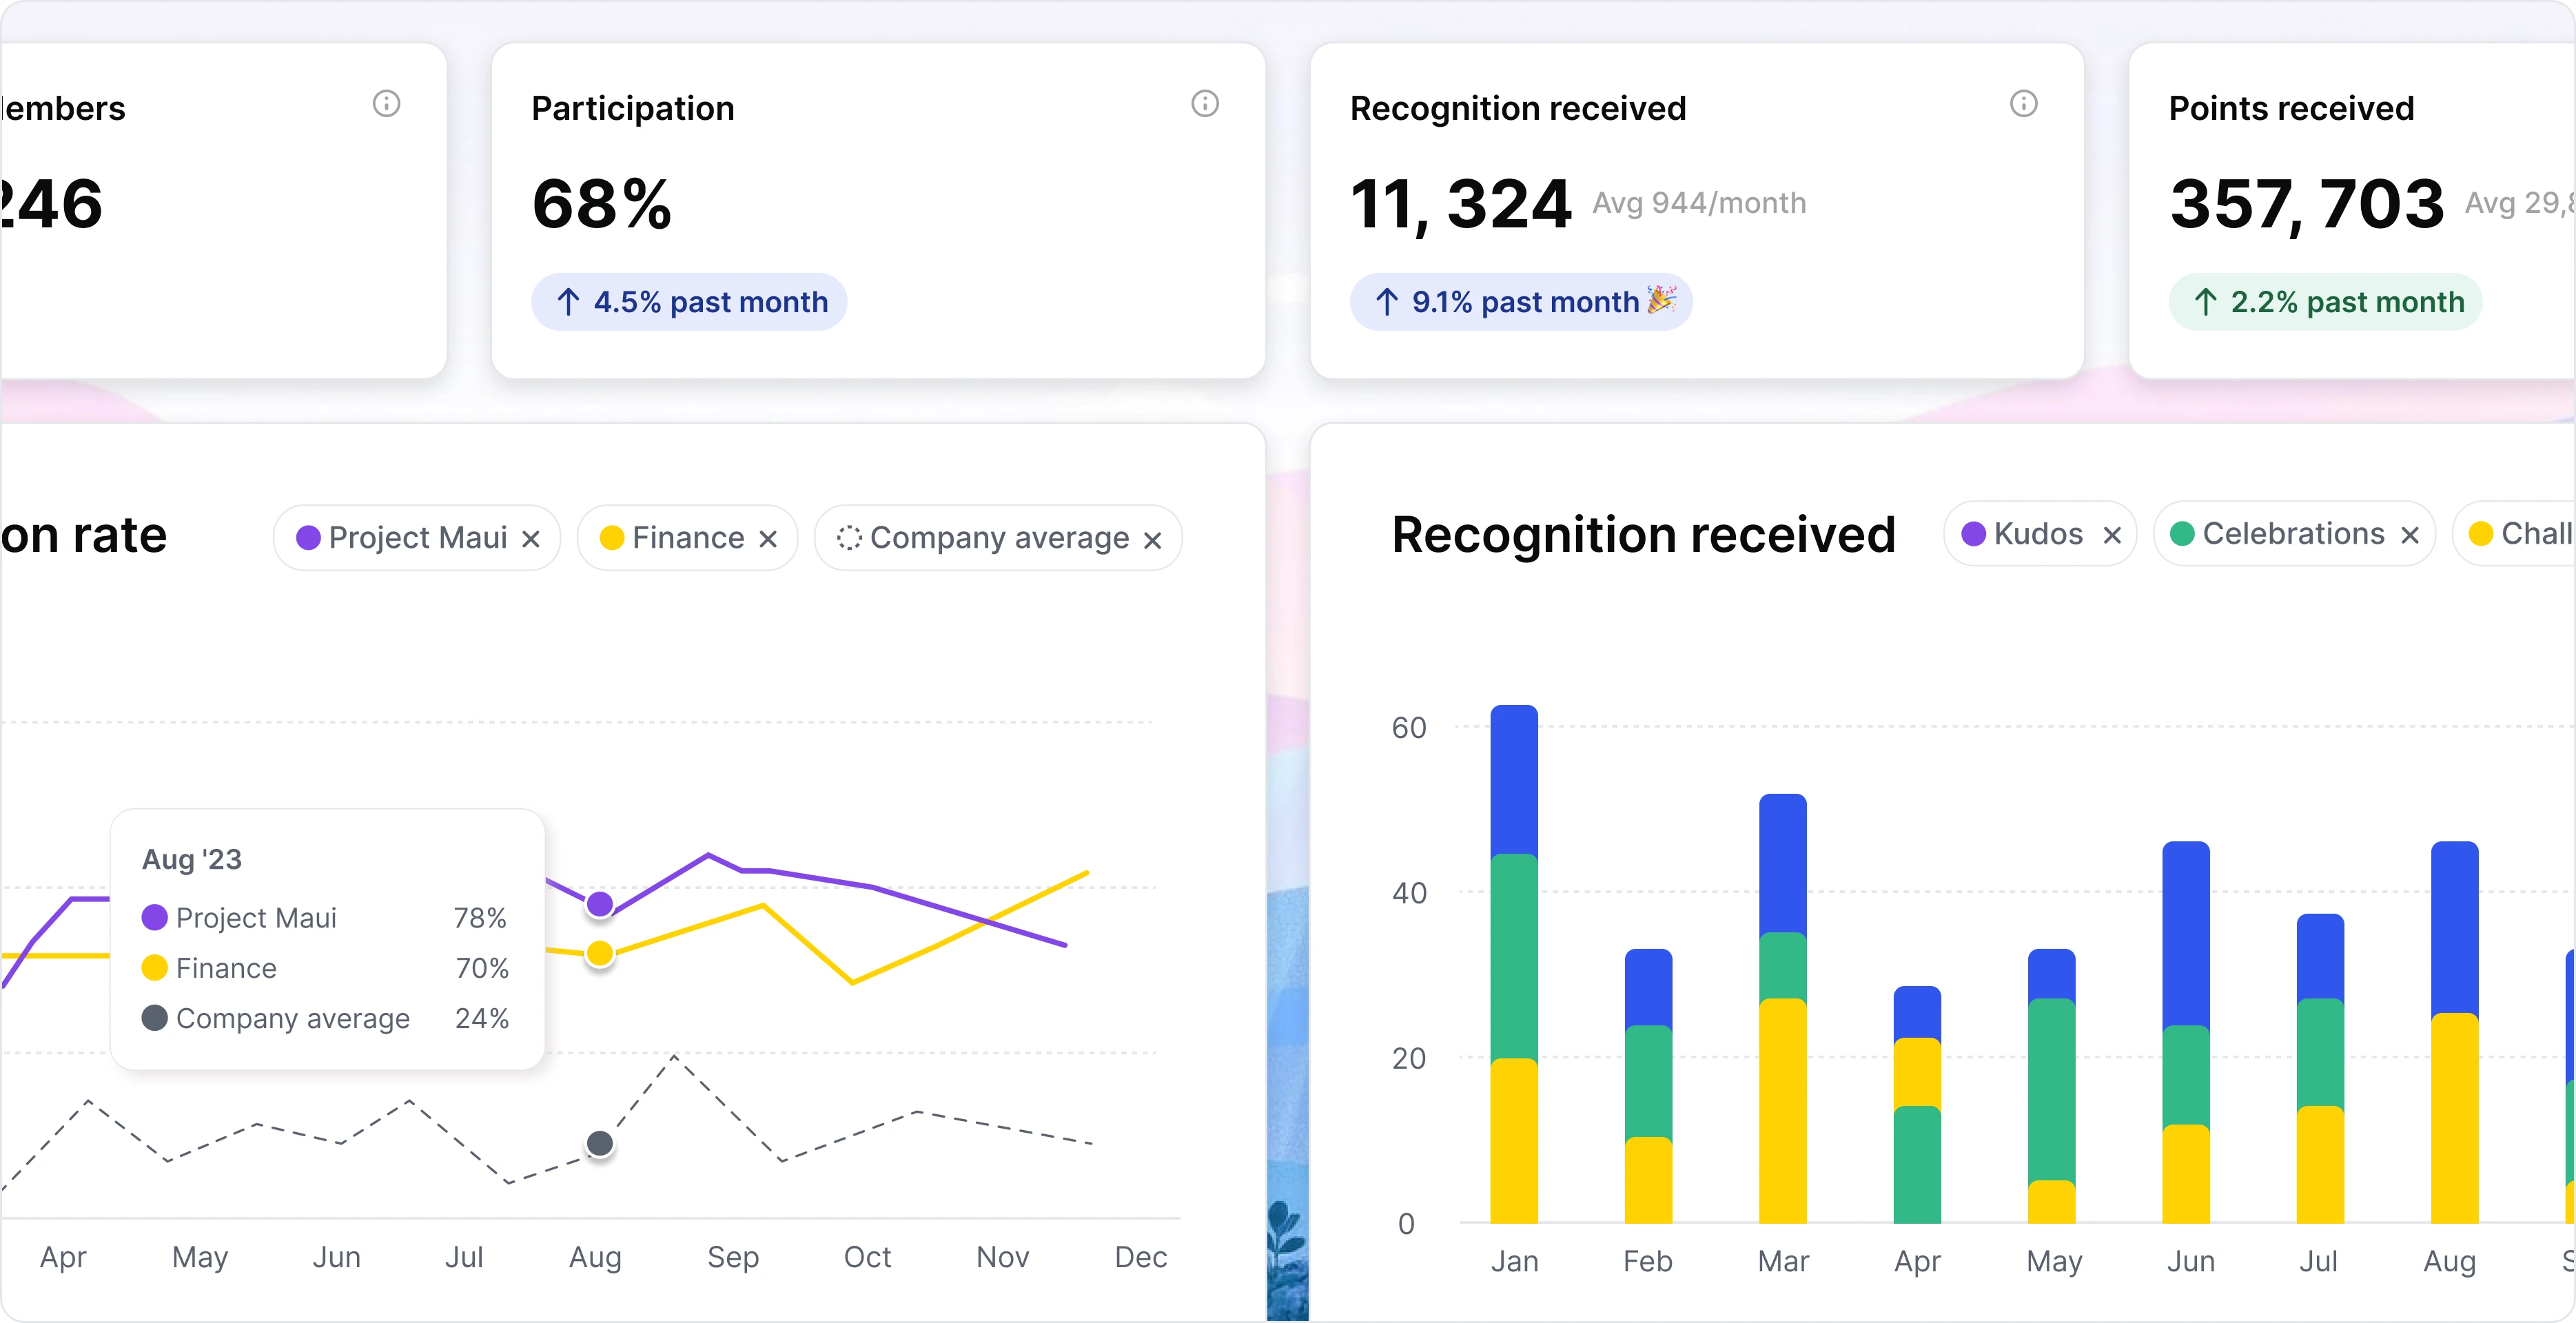Open info icon on the Members card

pos(387,103)
